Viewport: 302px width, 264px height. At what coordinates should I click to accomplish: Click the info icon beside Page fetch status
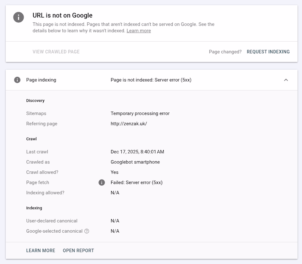point(102,183)
